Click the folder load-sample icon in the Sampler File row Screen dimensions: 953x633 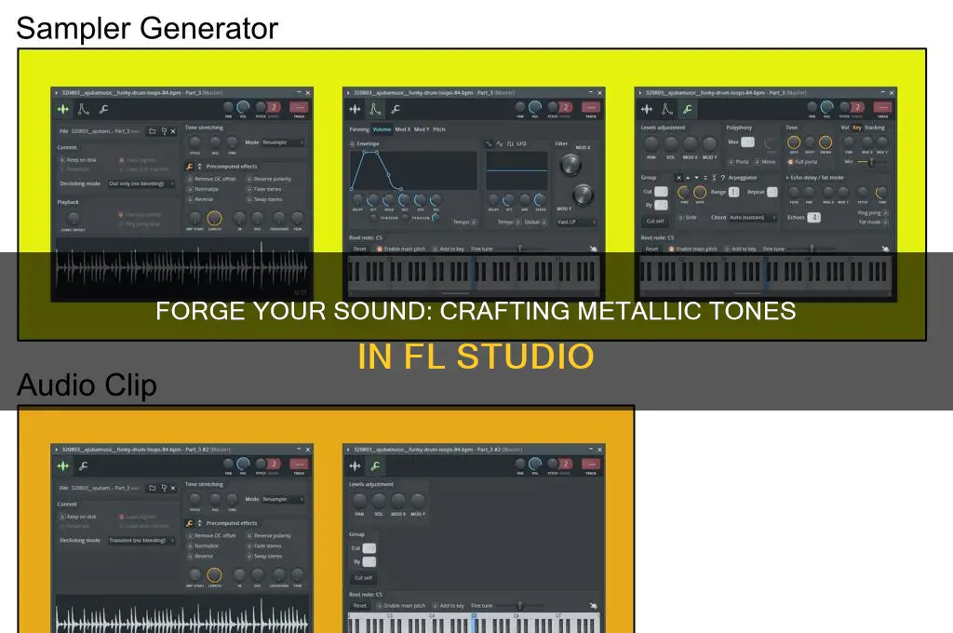click(153, 130)
